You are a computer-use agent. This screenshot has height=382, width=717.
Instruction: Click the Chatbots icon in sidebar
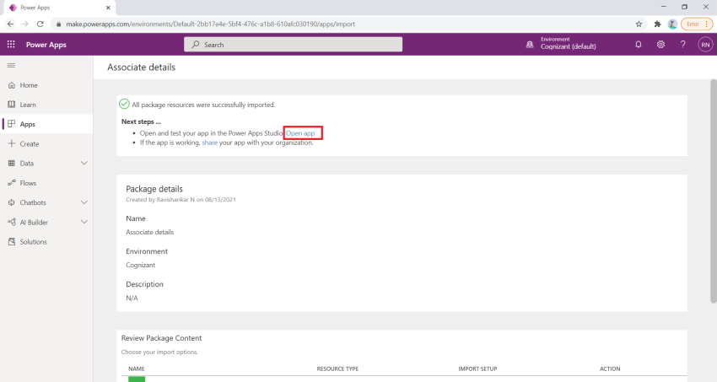pyautogui.click(x=12, y=202)
